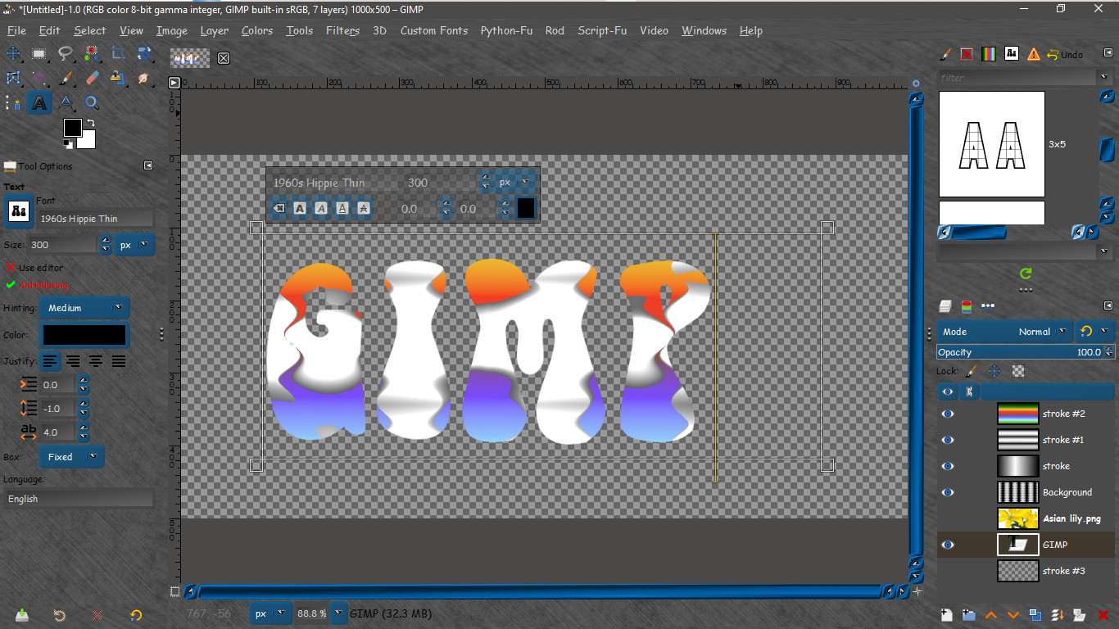Open the Gradients dock tab
The width and height of the screenshot is (1119, 629).
tap(989, 54)
